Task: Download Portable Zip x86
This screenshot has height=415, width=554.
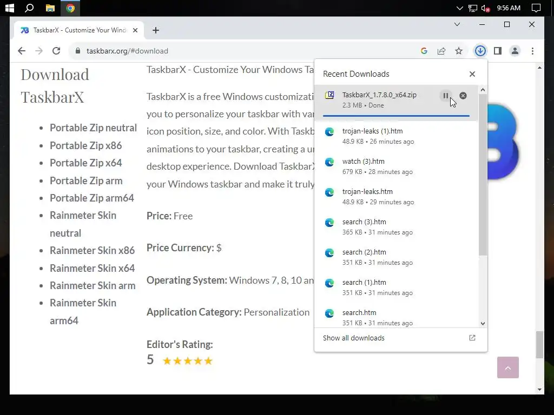Action: pos(86,145)
